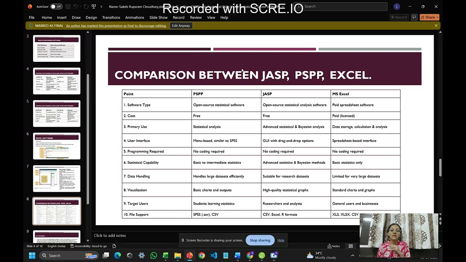This screenshot has height=262, width=466.
Task: Open Customize Quick Access Toolbar dropdown
Action: point(101,7)
